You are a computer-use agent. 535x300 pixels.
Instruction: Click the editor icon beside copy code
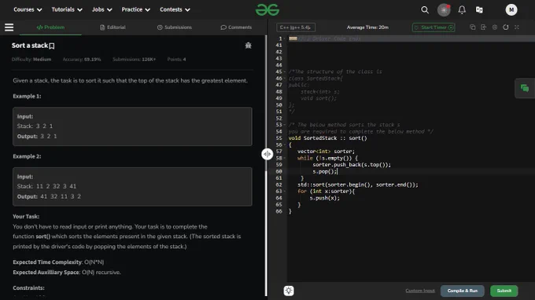(484, 27)
